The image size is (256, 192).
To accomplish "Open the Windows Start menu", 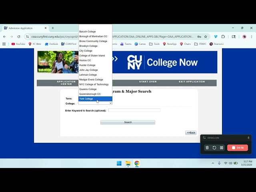I will [119, 163].
